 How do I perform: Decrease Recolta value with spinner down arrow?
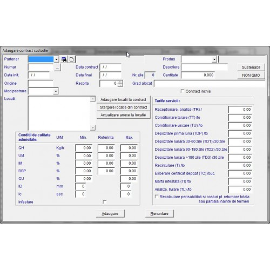click(x=120, y=85)
